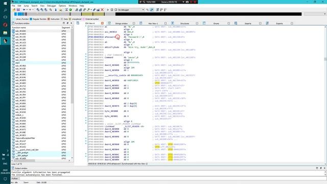This screenshot has height=184, width=327.
Task: Open the Windows menu
Action: click(73, 6)
